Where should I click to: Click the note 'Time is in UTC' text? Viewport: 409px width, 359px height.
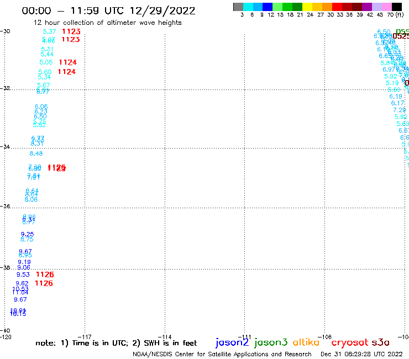pyautogui.click(x=100, y=343)
